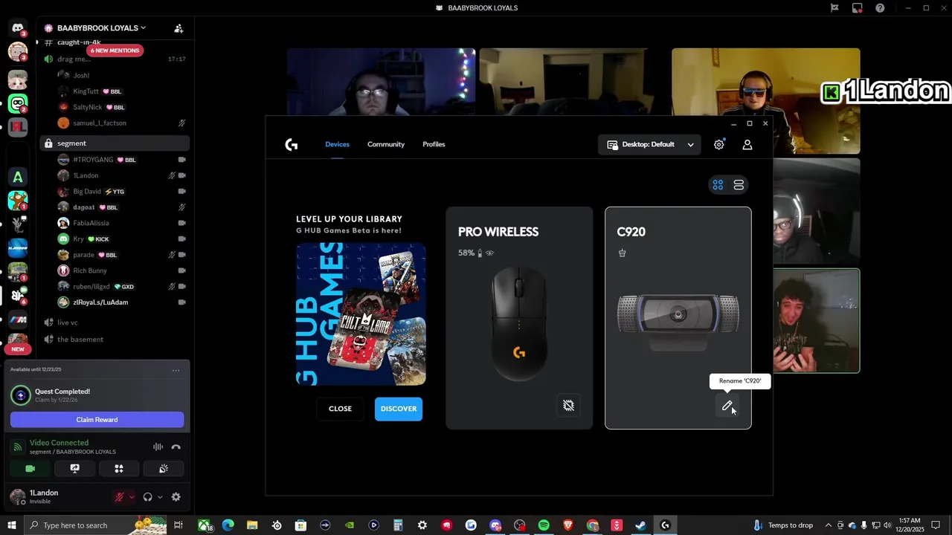Open G HUB settings gear
The width and height of the screenshot is (952, 535).
(718, 145)
